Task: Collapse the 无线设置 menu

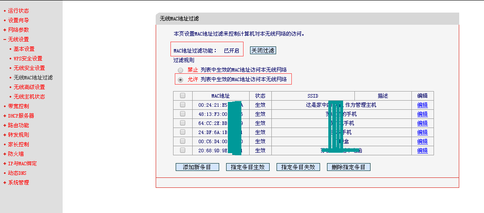Action: point(19,39)
